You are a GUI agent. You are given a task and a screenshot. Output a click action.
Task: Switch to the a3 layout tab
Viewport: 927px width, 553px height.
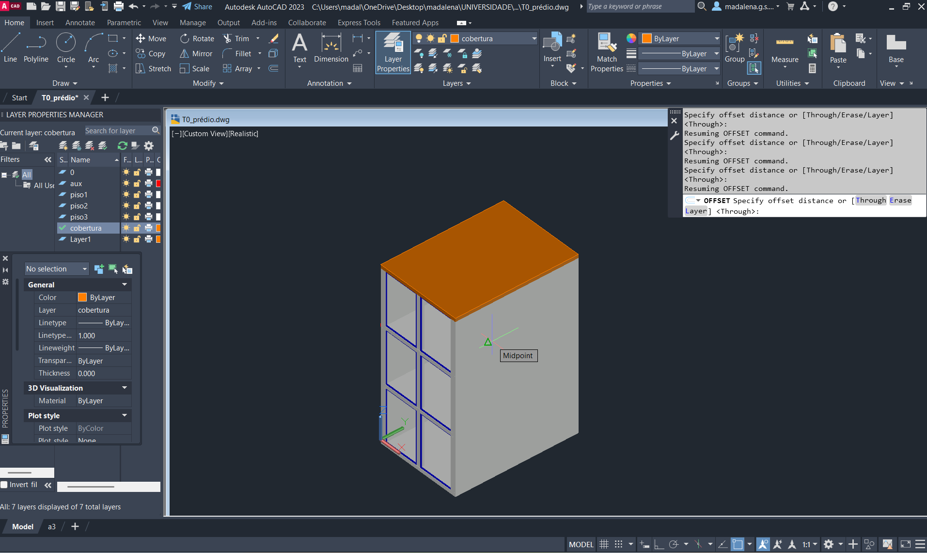coord(51,526)
